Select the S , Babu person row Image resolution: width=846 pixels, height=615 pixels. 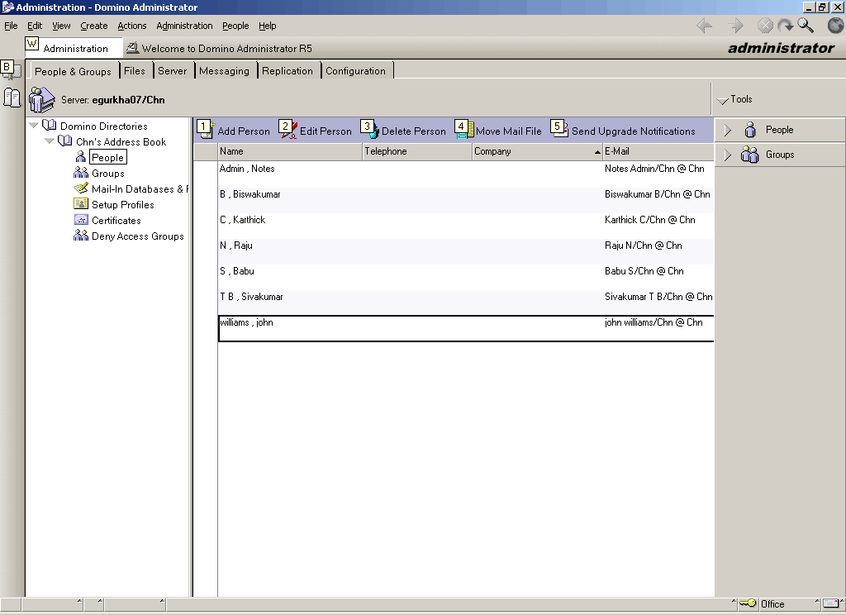tap(466, 276)
